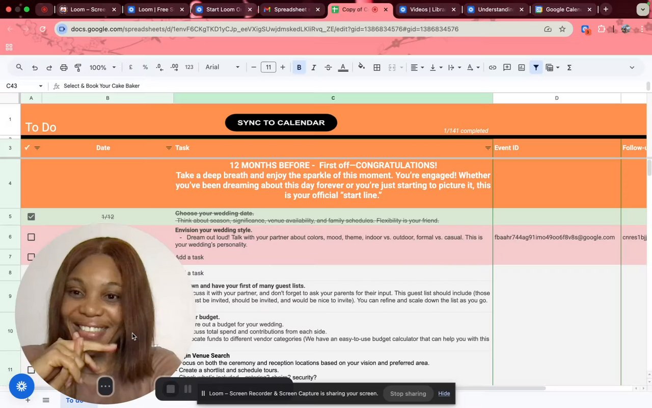The width and height of the screenshot is (652, 408).
Task: Open vertical align dropdown
Action: tap(436, 67)
